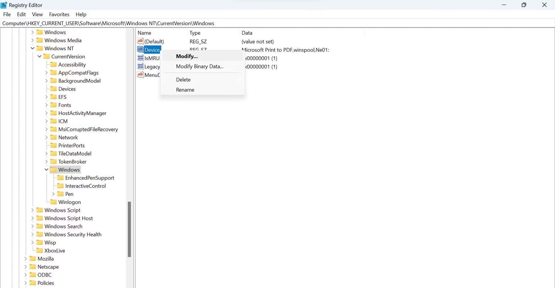This screenshot has height=288, width=555.
Task: Click the (Default) string value icon
Action: coord(140,41)
